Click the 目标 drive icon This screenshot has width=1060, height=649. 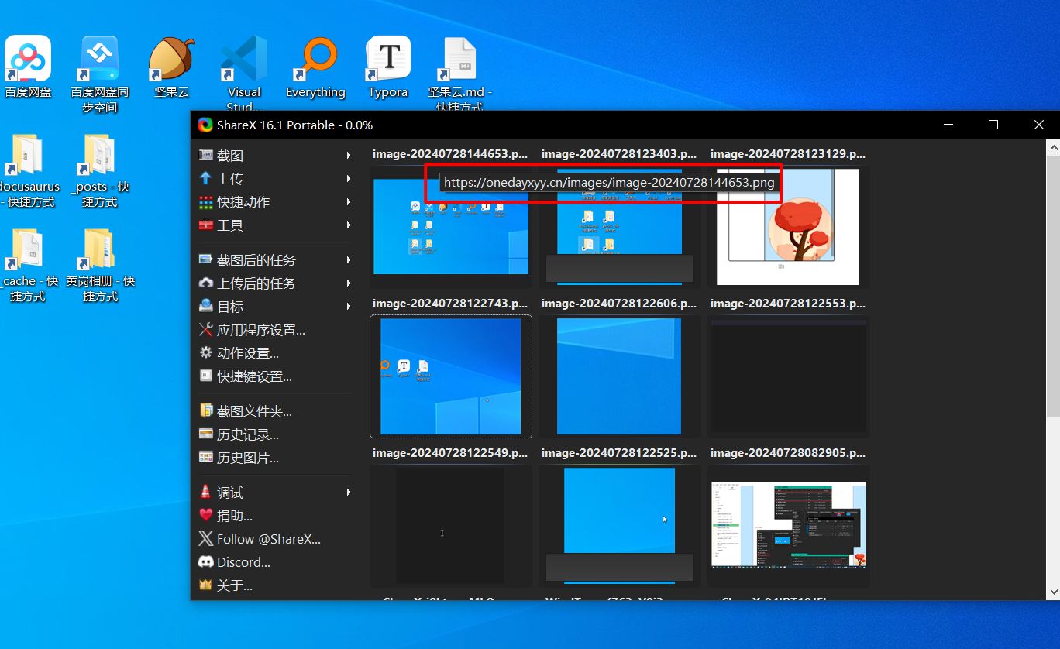tap(205, 306)
